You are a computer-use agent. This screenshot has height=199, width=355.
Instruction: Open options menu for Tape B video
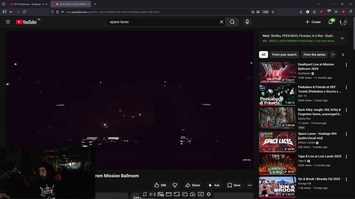coord(346,157)
